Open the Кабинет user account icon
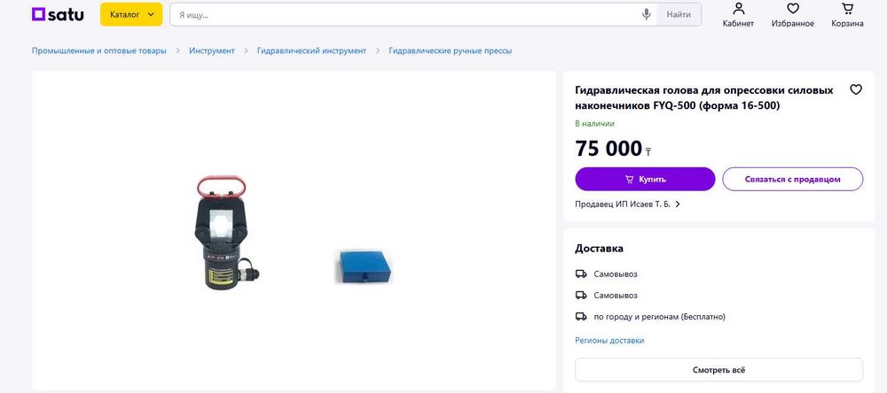 pos(738,15)
